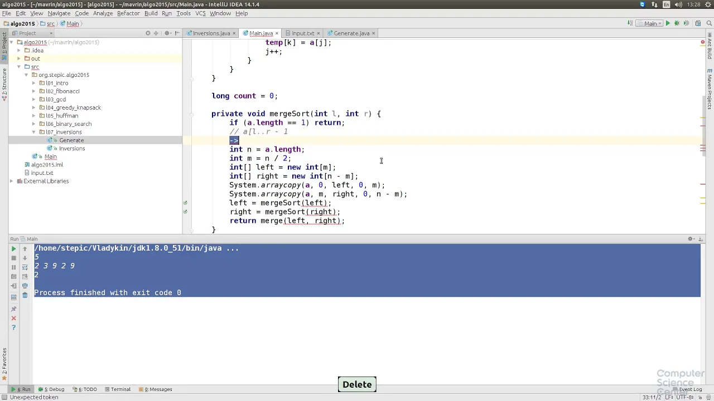Open the Run panel help question mark
The height and width of the screenshot is (401, 714).
(14, 327)
